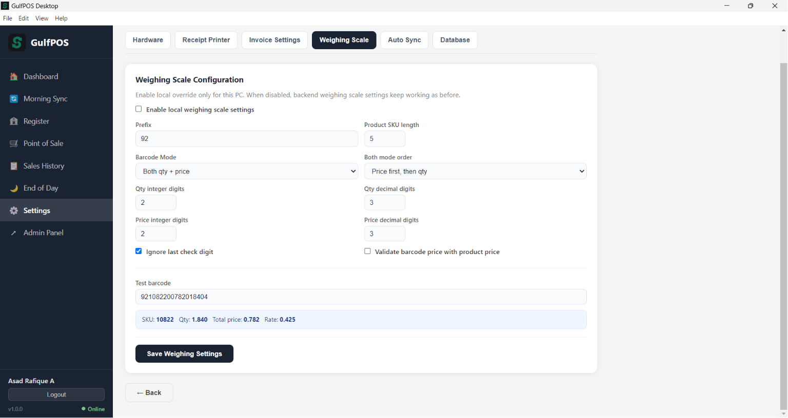
Task: Click the Weighing Scale Configuration heading
Action: 189,80
